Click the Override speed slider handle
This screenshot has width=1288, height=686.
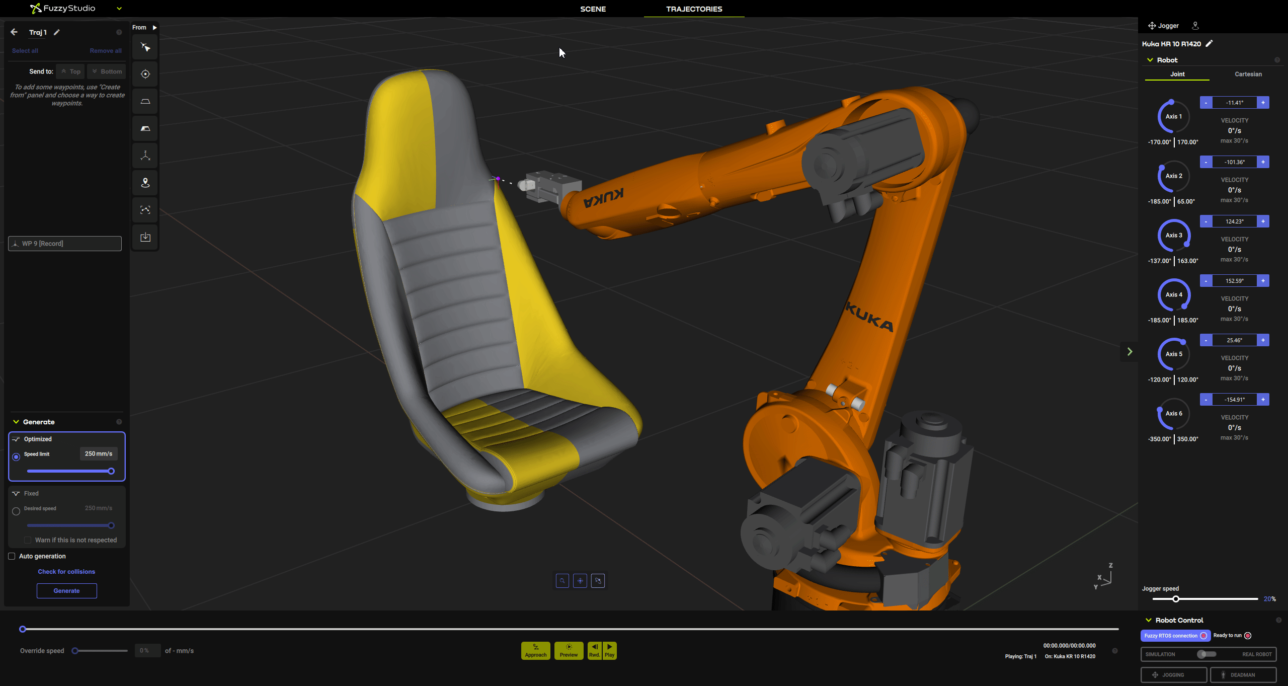pyautogui.click(x=75, y=651)
